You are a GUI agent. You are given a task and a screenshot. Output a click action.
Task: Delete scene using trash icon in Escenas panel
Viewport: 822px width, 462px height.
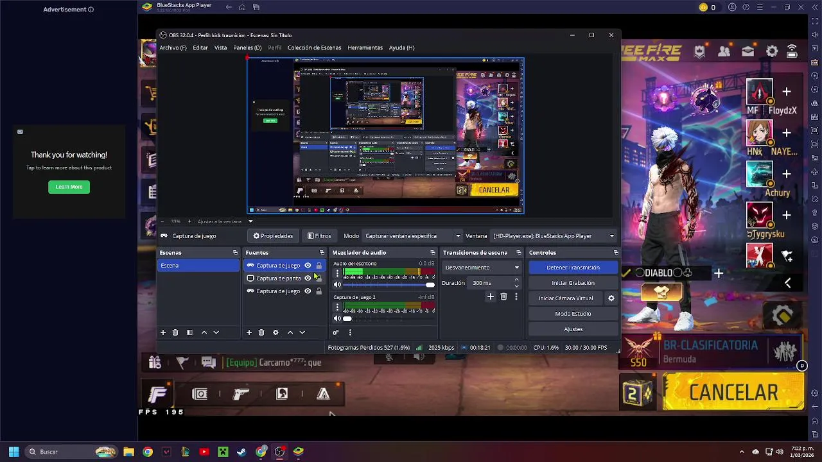point(175,332)
